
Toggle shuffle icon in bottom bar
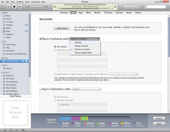click(11, 130)
